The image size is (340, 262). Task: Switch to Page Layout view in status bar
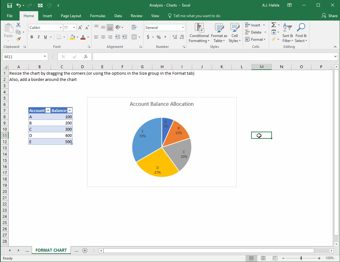click(263, 258)
